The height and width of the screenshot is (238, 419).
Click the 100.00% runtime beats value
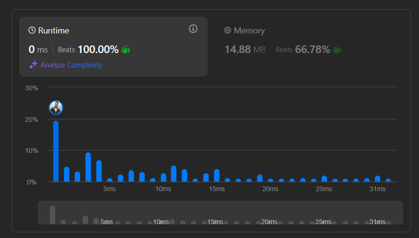tap(98, 49)
